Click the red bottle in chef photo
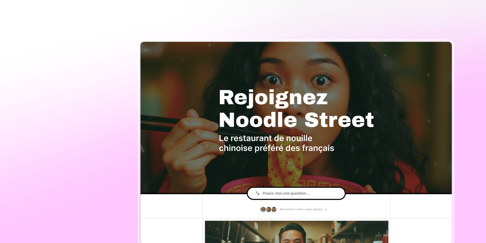 point(385,237)
